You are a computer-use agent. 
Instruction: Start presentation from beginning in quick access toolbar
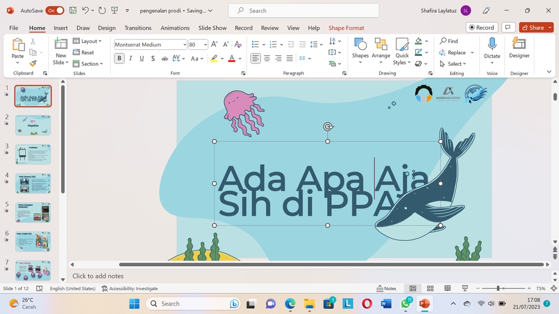[115, 10]
